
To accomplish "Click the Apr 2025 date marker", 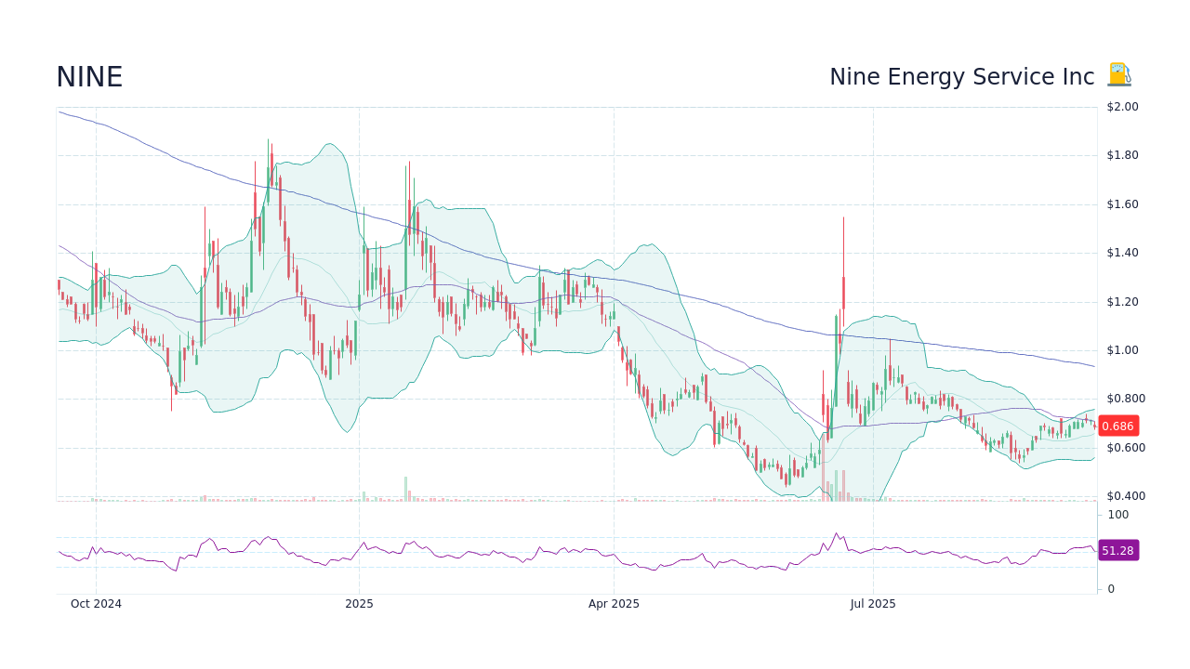I will 614,604.
